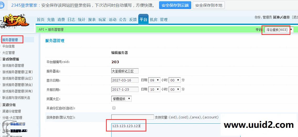Open the 首页 tab
Viewport: 298px width, 137px height.
pos(40,20)
